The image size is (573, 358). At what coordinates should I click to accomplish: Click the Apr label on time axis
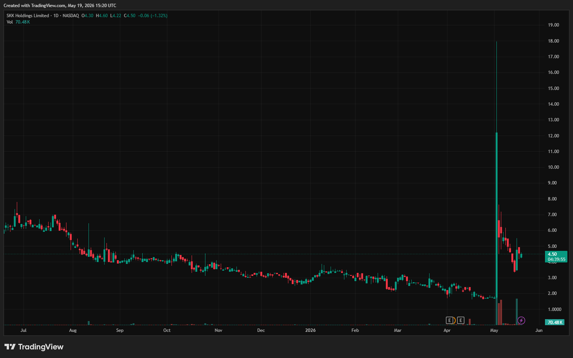click(x=447, y=330)
